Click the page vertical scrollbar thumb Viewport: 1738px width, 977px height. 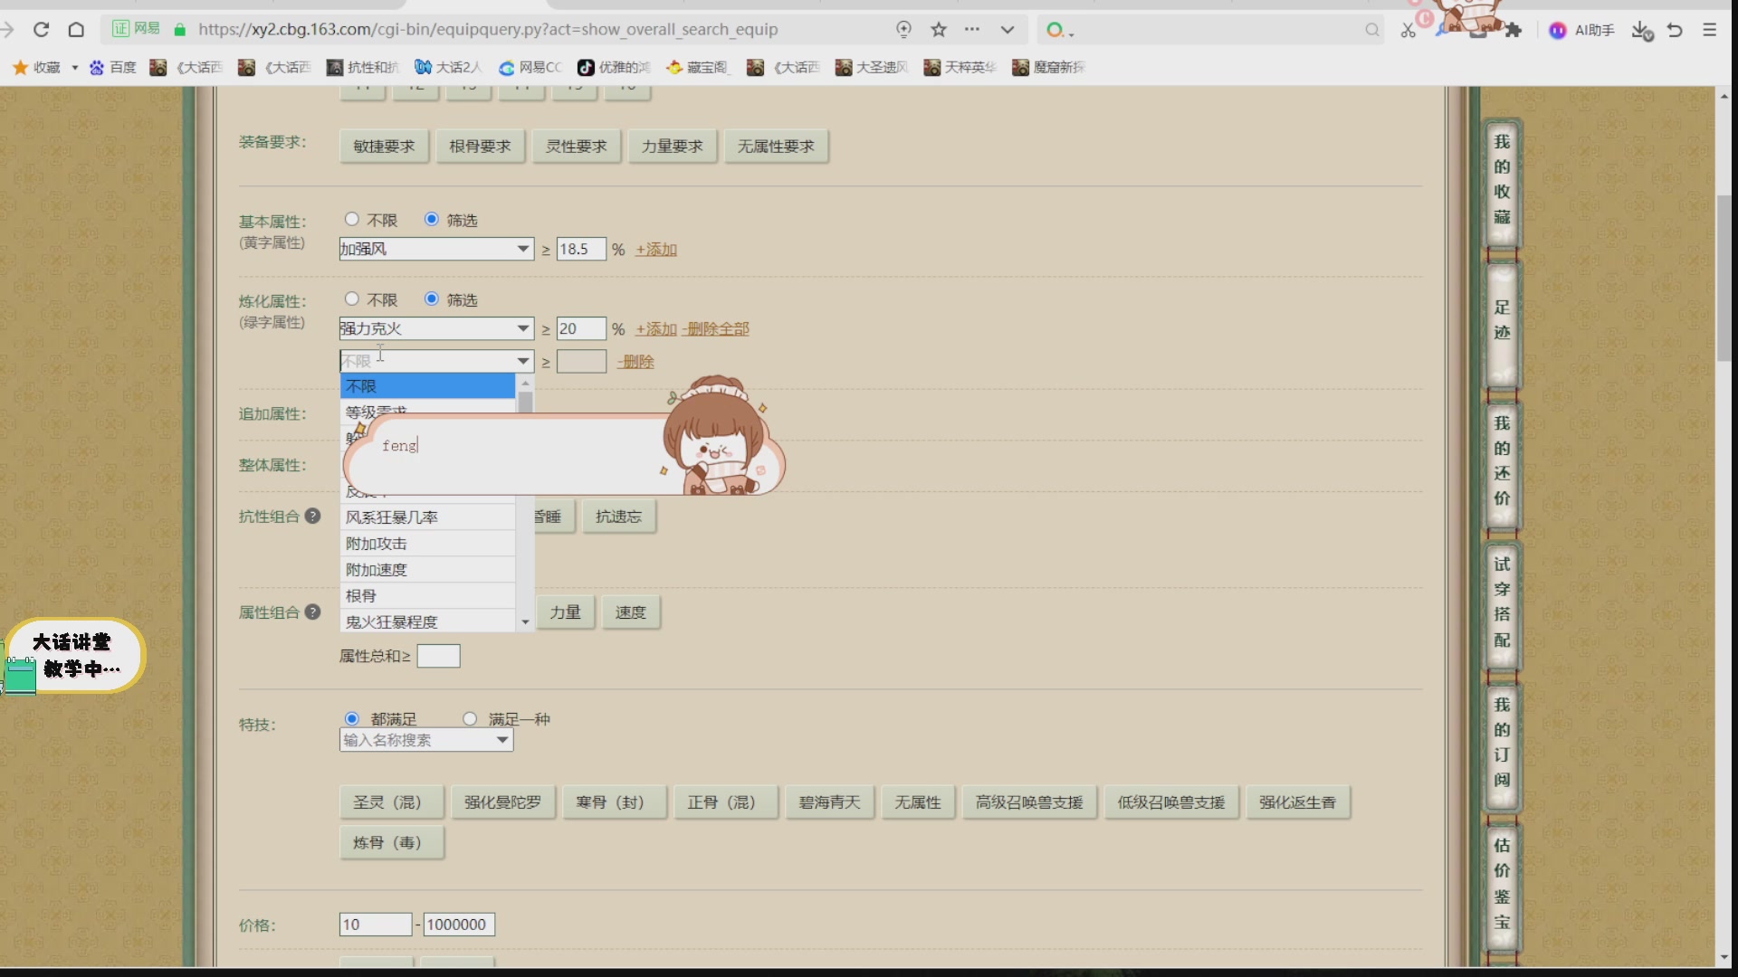click(x=1724, y=279)
